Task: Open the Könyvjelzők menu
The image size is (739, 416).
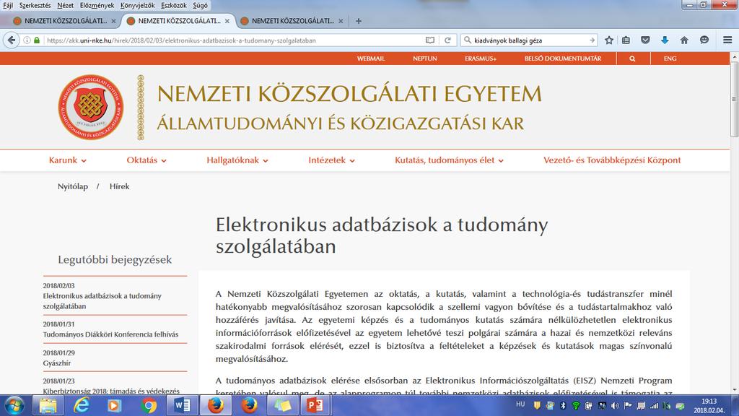Action: coord(137,6)
